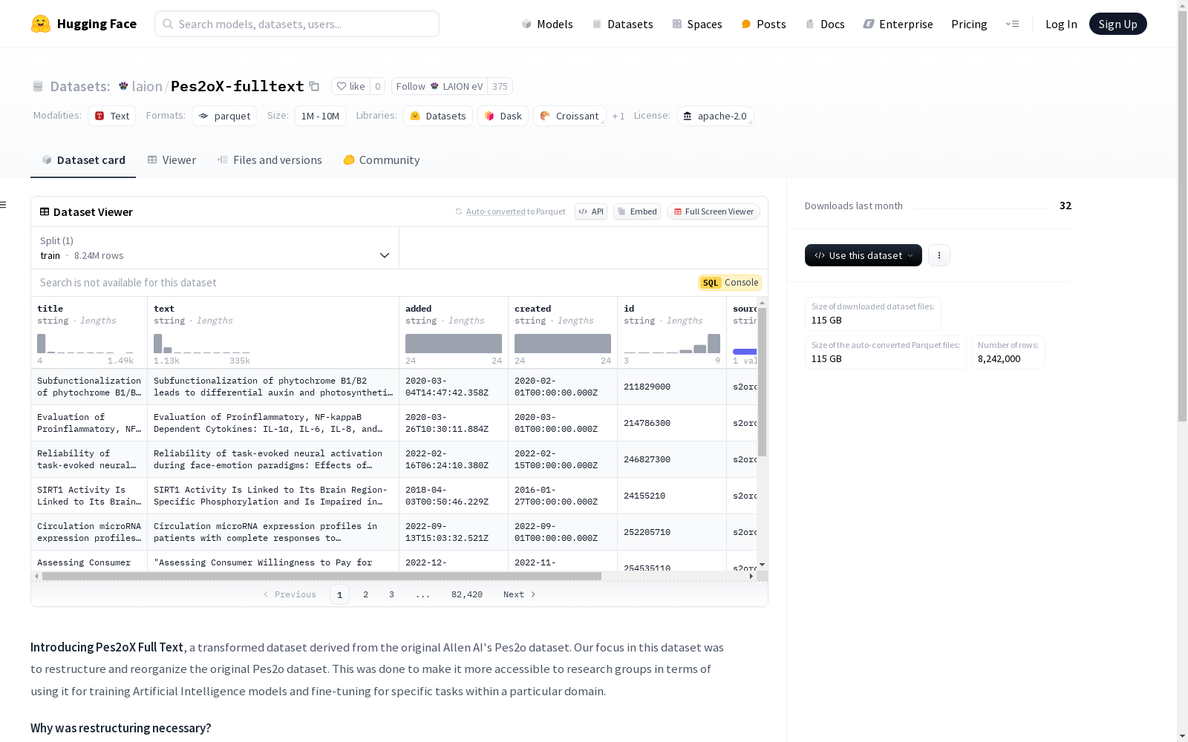Click Next page in pagination
1188x742 pixels.
pos(519,594)
